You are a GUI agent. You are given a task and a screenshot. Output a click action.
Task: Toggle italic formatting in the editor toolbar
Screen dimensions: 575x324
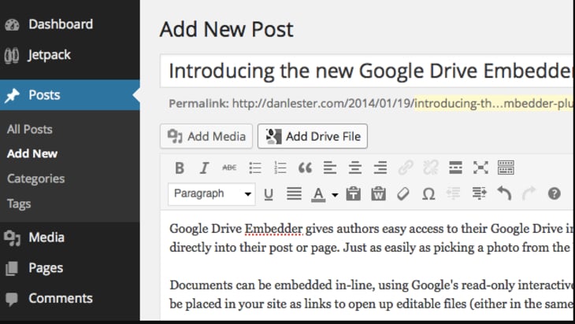204,168
